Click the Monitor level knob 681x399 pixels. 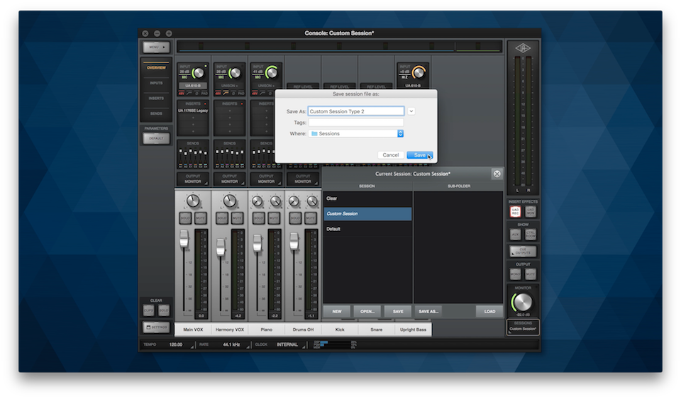[x=523, y=303]
